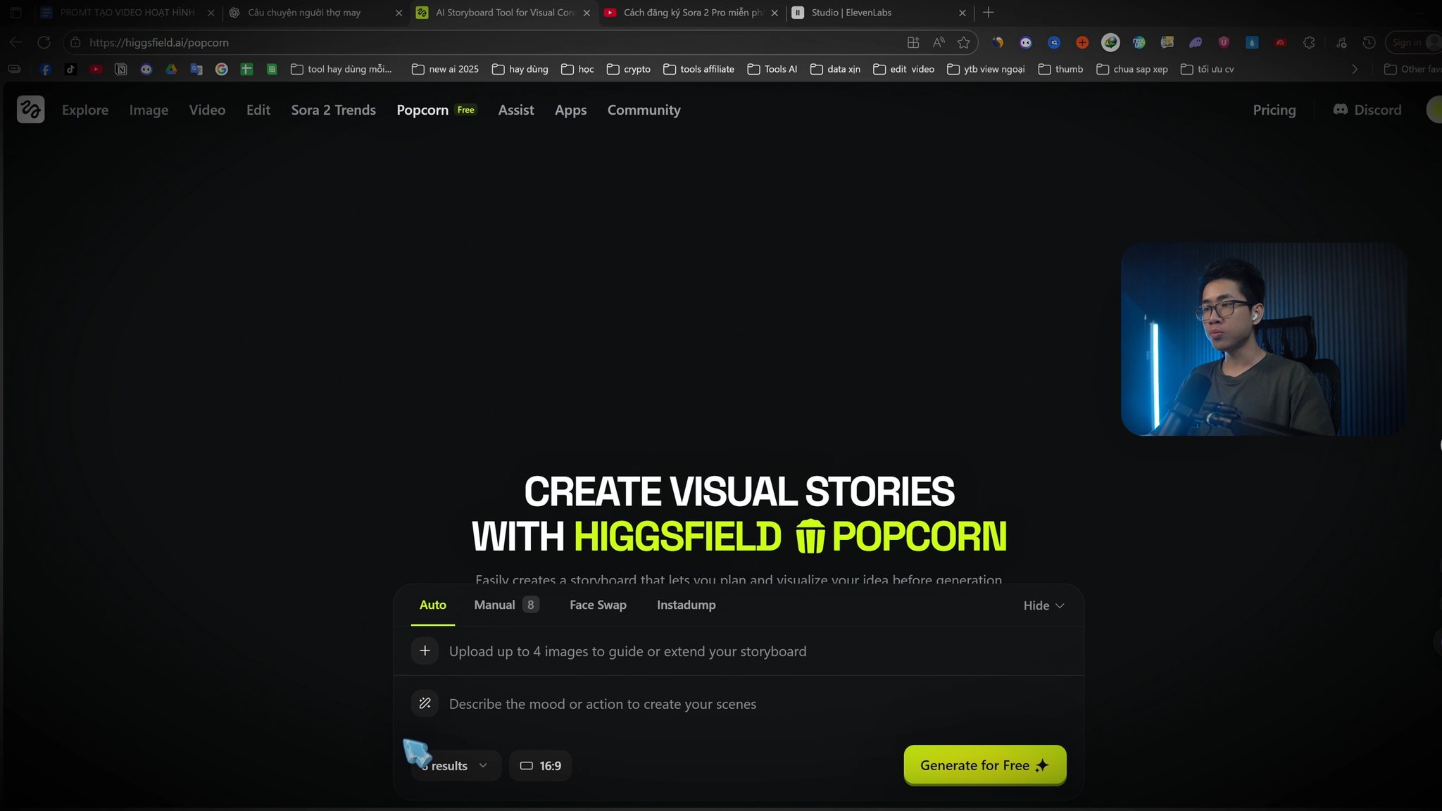Click the apps grid icon in address bar
Screen dimensions: 1442x811
(913, 42)
